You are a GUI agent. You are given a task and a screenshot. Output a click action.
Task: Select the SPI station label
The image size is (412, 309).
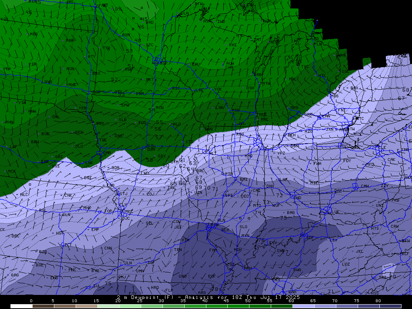[229, 196]
